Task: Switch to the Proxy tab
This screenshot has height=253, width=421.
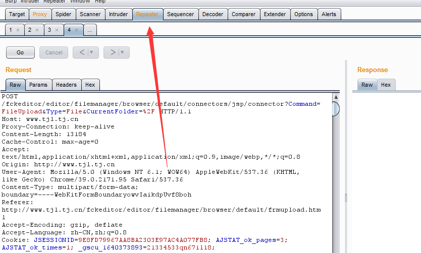Action: point(40,14)
